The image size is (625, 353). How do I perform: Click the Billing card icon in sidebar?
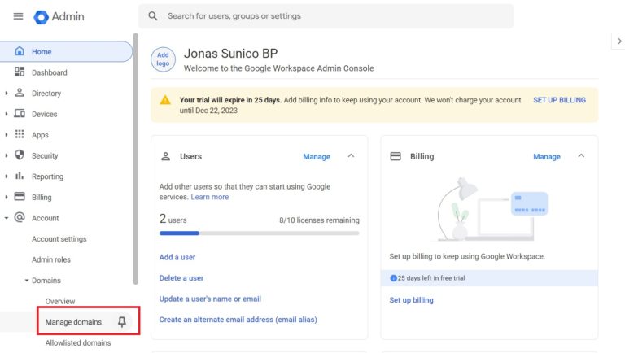click(x=20, y=196)
